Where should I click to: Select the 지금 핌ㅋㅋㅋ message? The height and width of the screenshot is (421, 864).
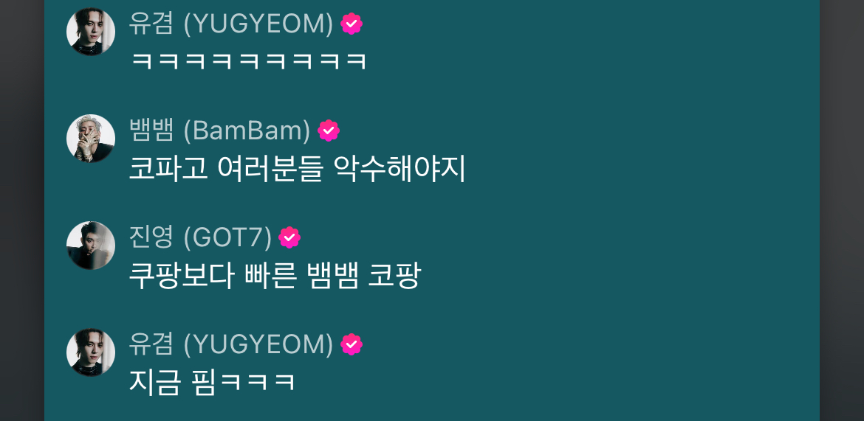pos(212,382)
